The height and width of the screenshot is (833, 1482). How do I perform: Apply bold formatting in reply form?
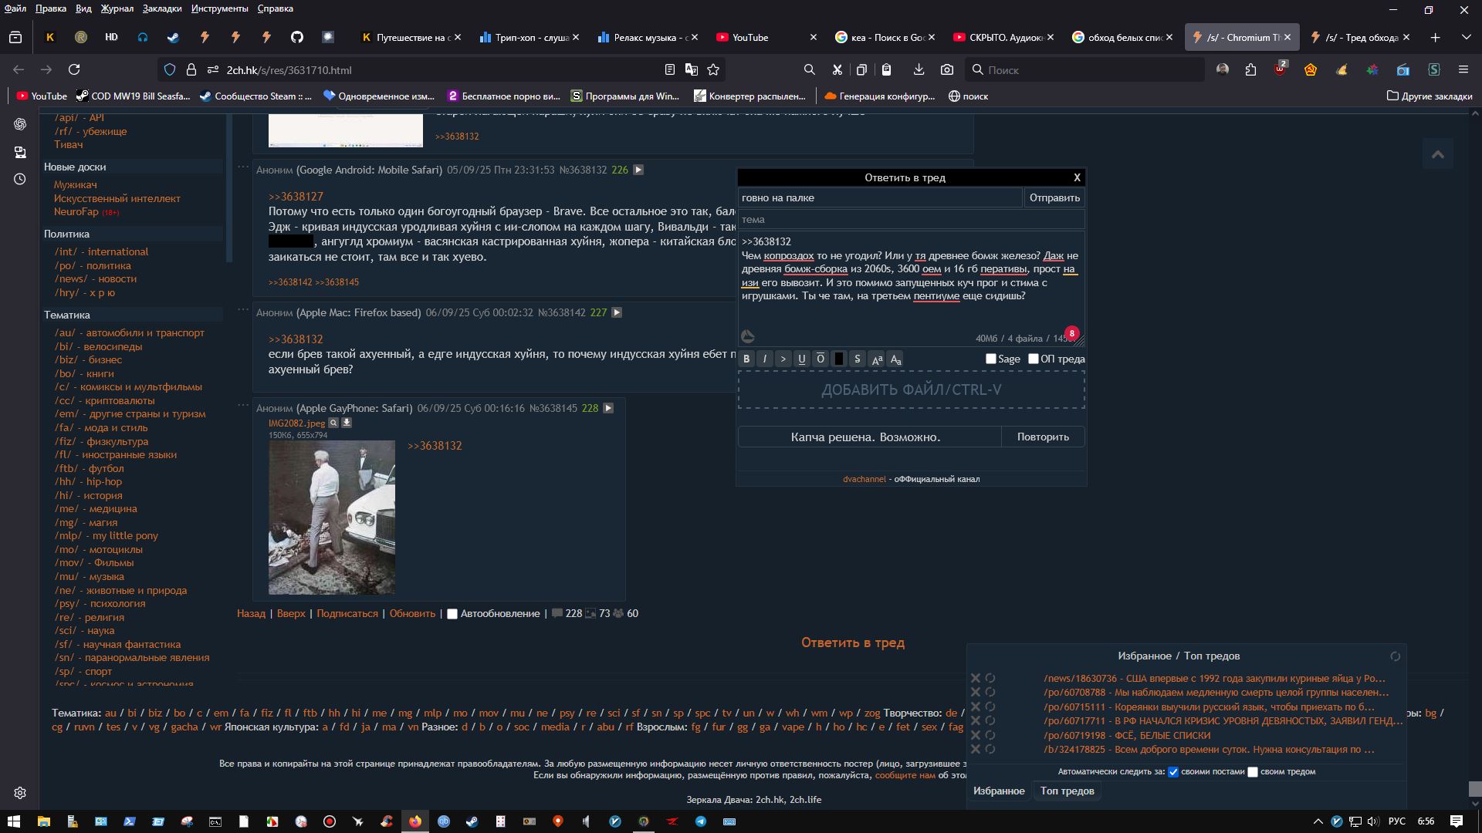(746, 359)
